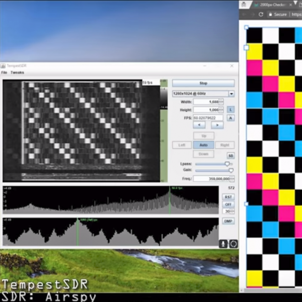The image size is (302, 302).
Task: Click the Stop button
Action: 203,83
